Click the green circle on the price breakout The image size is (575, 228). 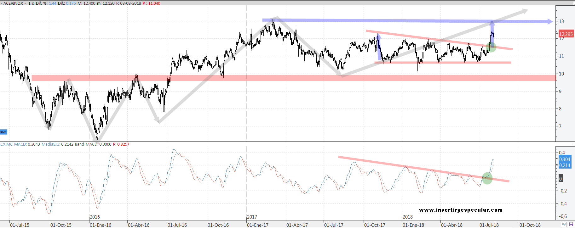click(491, 47)
